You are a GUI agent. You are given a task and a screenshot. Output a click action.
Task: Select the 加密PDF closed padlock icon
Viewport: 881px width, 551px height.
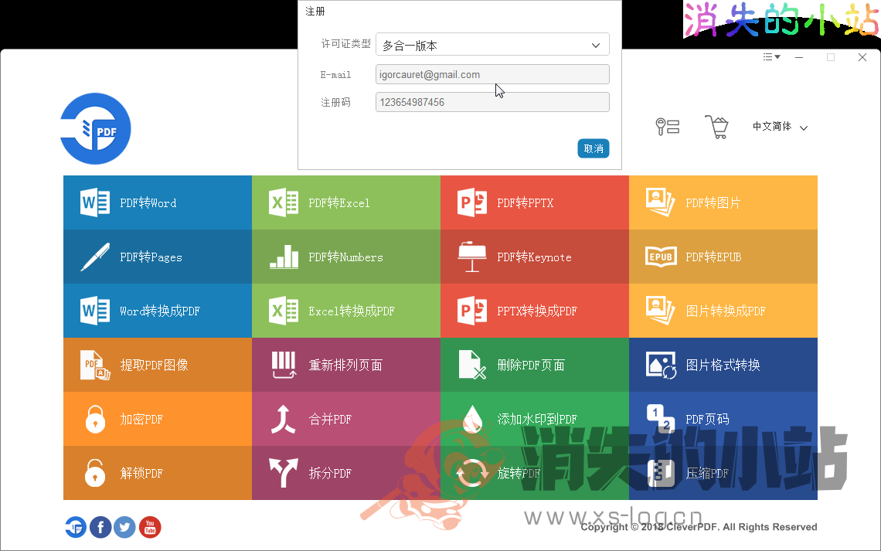[x=95, y=419]
